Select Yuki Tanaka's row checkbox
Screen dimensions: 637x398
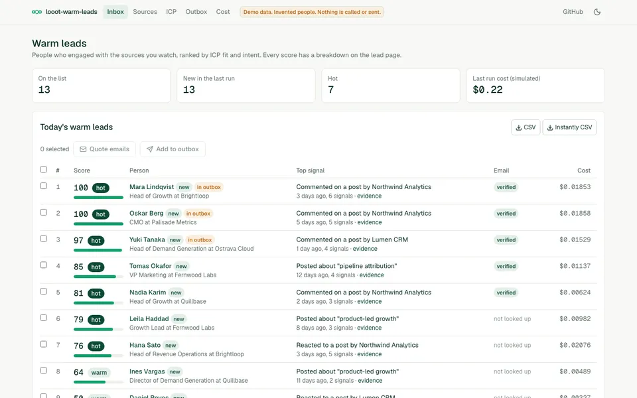coord(44,238)
